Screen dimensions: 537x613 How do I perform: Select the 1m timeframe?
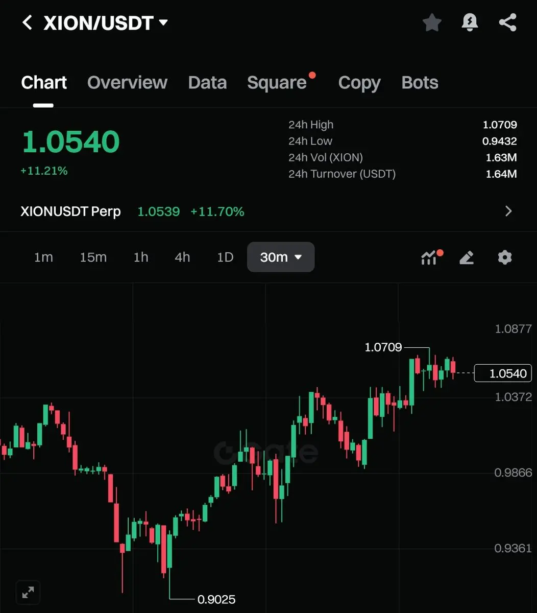(x=43, y=257)
